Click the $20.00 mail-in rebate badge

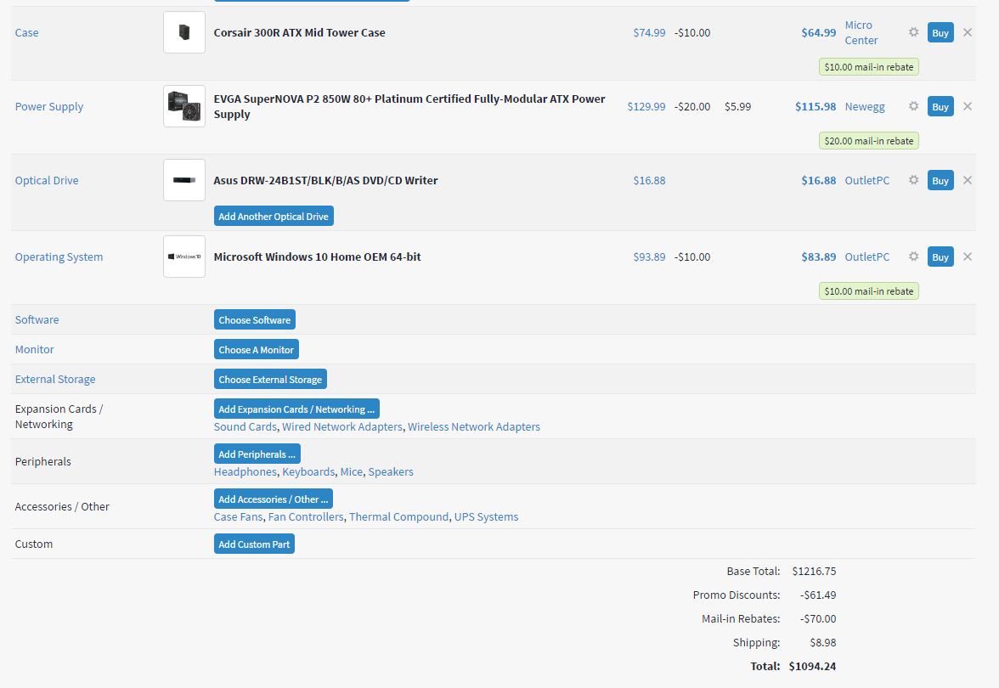(869, 141)
